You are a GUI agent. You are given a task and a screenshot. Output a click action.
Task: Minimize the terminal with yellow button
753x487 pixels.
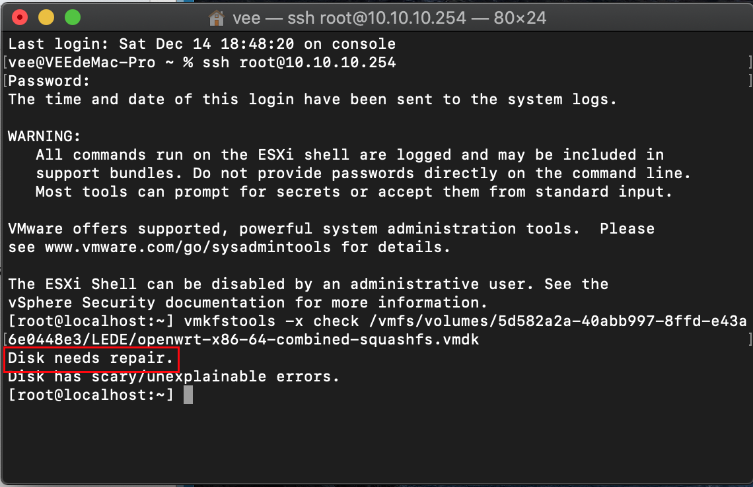(x=46, y=18)
